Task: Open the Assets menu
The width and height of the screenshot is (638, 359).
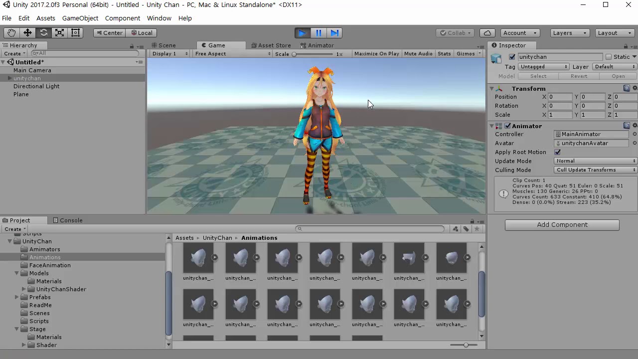Action: tap(45, 18)
